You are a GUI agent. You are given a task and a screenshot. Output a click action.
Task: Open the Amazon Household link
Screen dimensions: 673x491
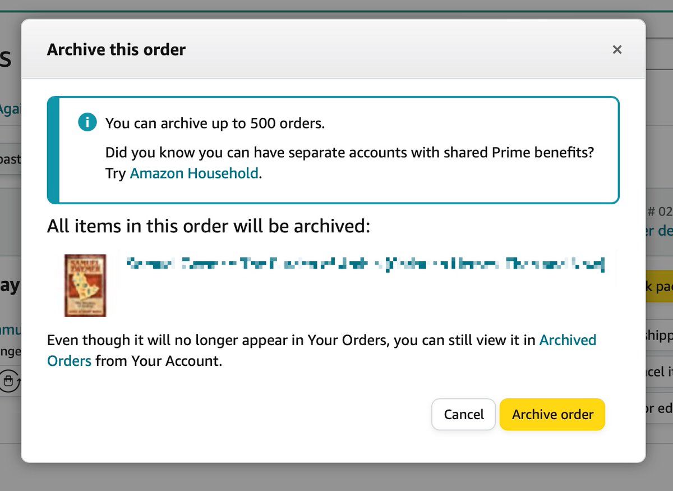(x=194, y=173)
